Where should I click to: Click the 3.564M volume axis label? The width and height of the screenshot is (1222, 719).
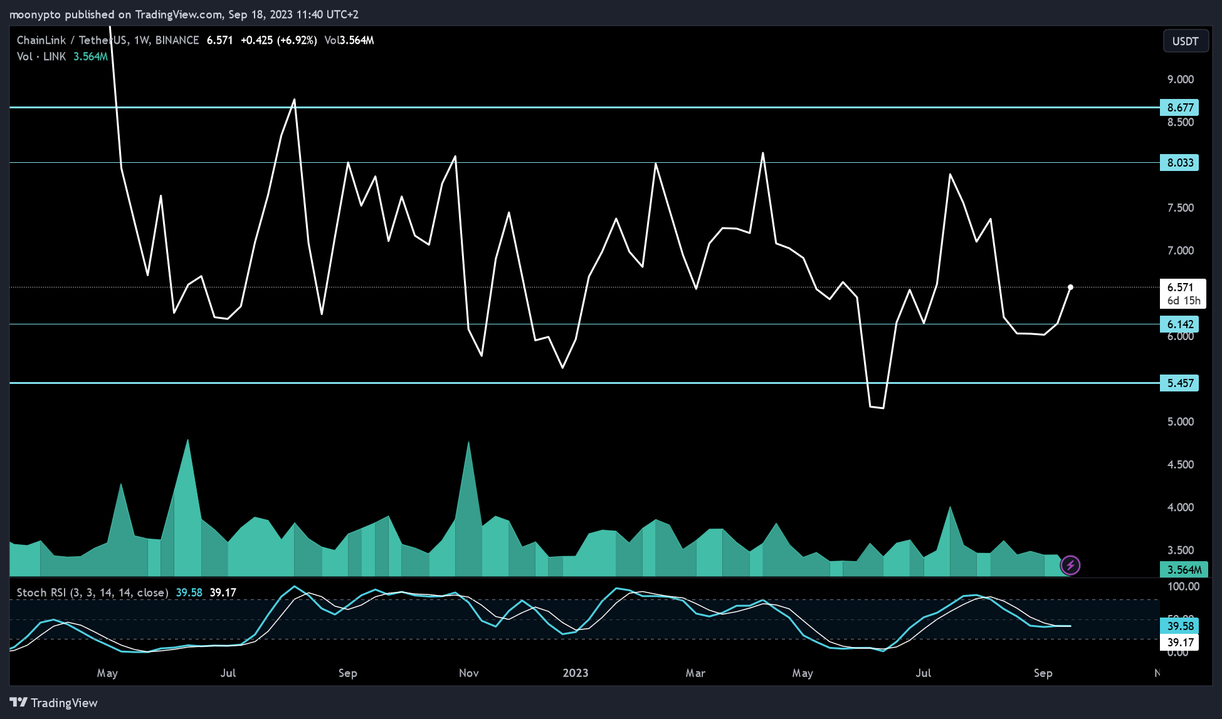[x=1184, y=570]
